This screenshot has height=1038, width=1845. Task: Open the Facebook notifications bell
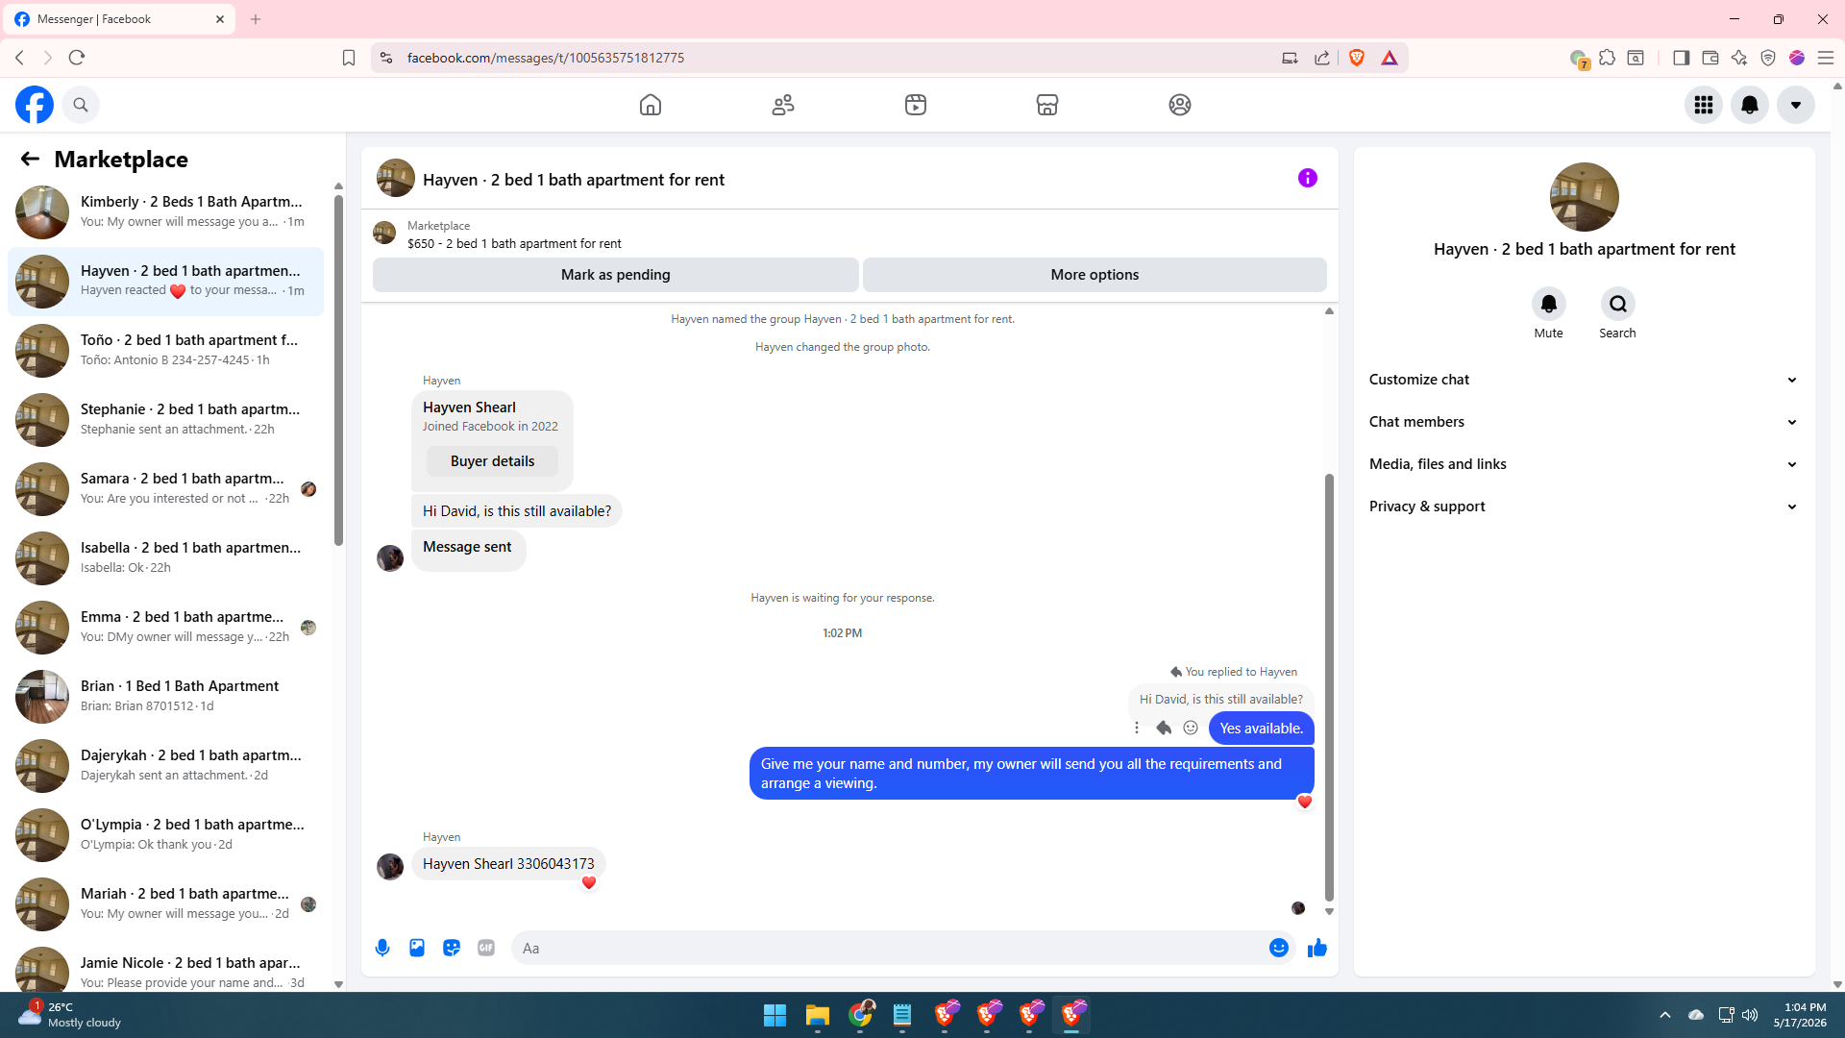pyautogui.click(x=1750, y=105)
